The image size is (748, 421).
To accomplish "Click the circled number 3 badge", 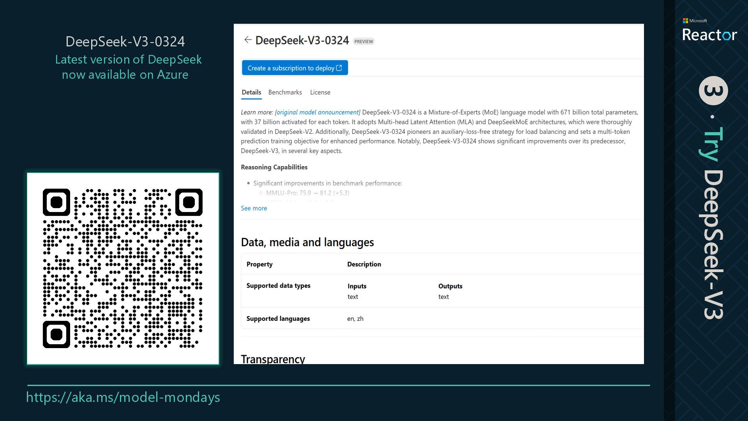I will [713, 90].
